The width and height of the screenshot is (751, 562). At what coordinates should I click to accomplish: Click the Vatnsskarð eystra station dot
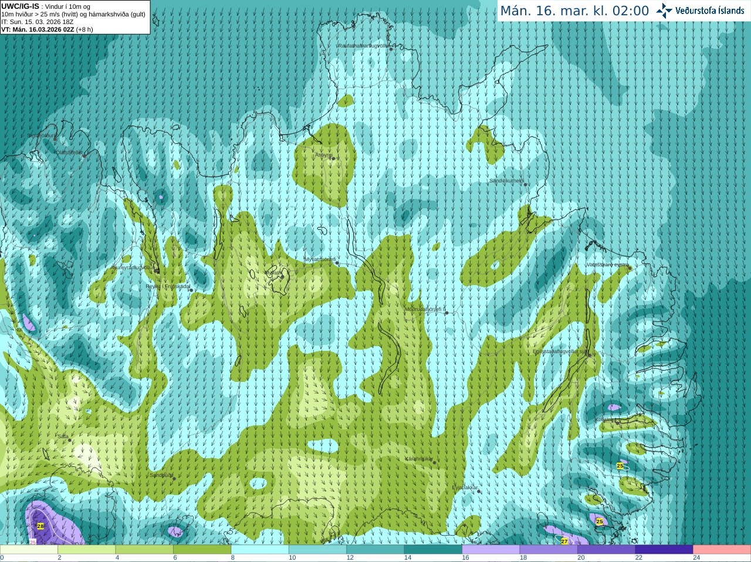coord(630,269)
